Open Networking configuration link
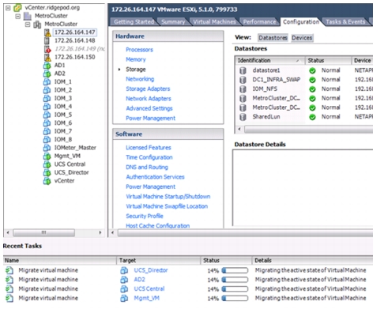 (x=140, y=79)
